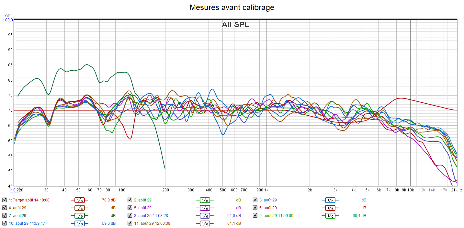This screenshot has width=464, height=228.
Task: Click the blue 1/6 smoothing icon for trace 3
Action: coord(330,200)
